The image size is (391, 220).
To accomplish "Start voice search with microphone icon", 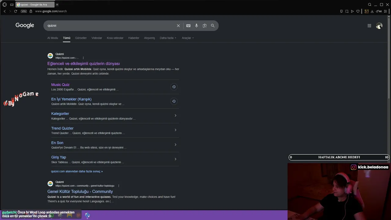I will [x=196, y=26].
